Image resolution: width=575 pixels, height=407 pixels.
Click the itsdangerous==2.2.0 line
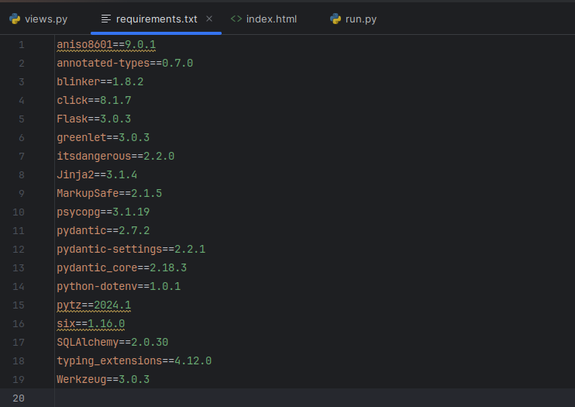coord(115,157)
